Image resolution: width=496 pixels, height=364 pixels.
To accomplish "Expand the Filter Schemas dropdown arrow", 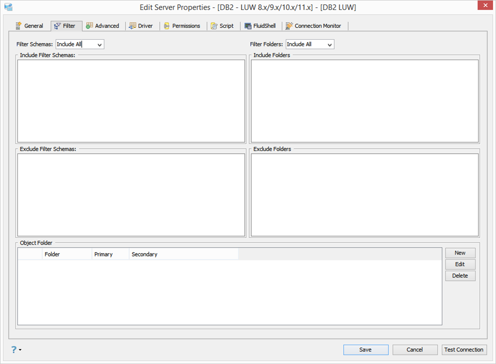I will point(99,45).
